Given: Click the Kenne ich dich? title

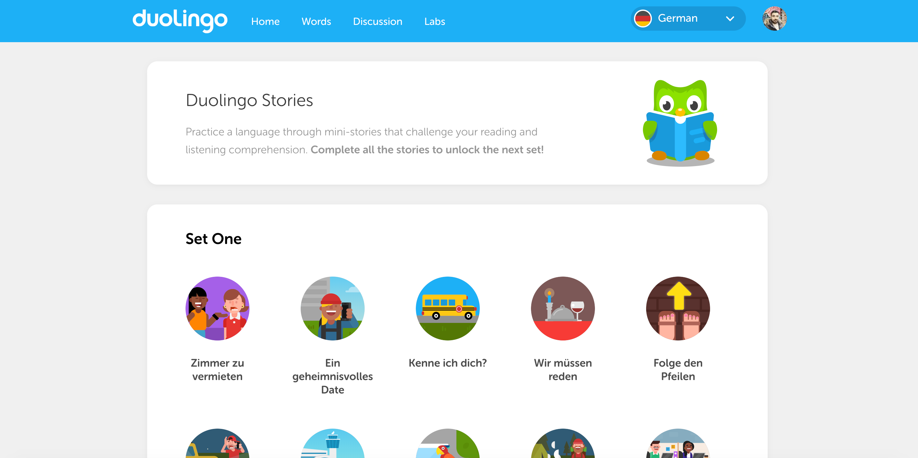Looking at the screenshot, I should (x=447, y=363).
